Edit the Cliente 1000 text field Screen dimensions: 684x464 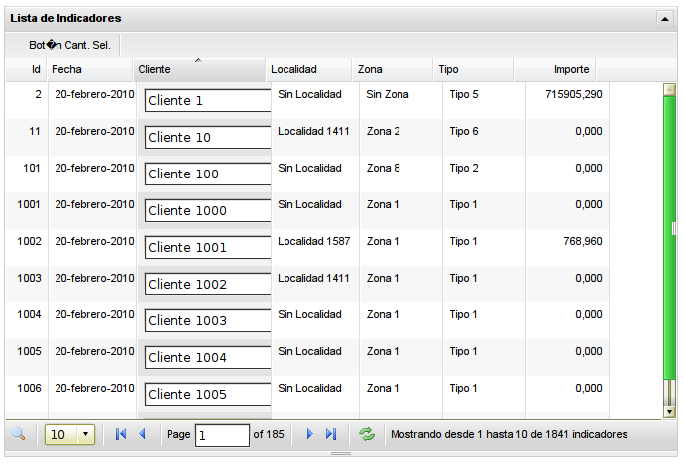208,210
